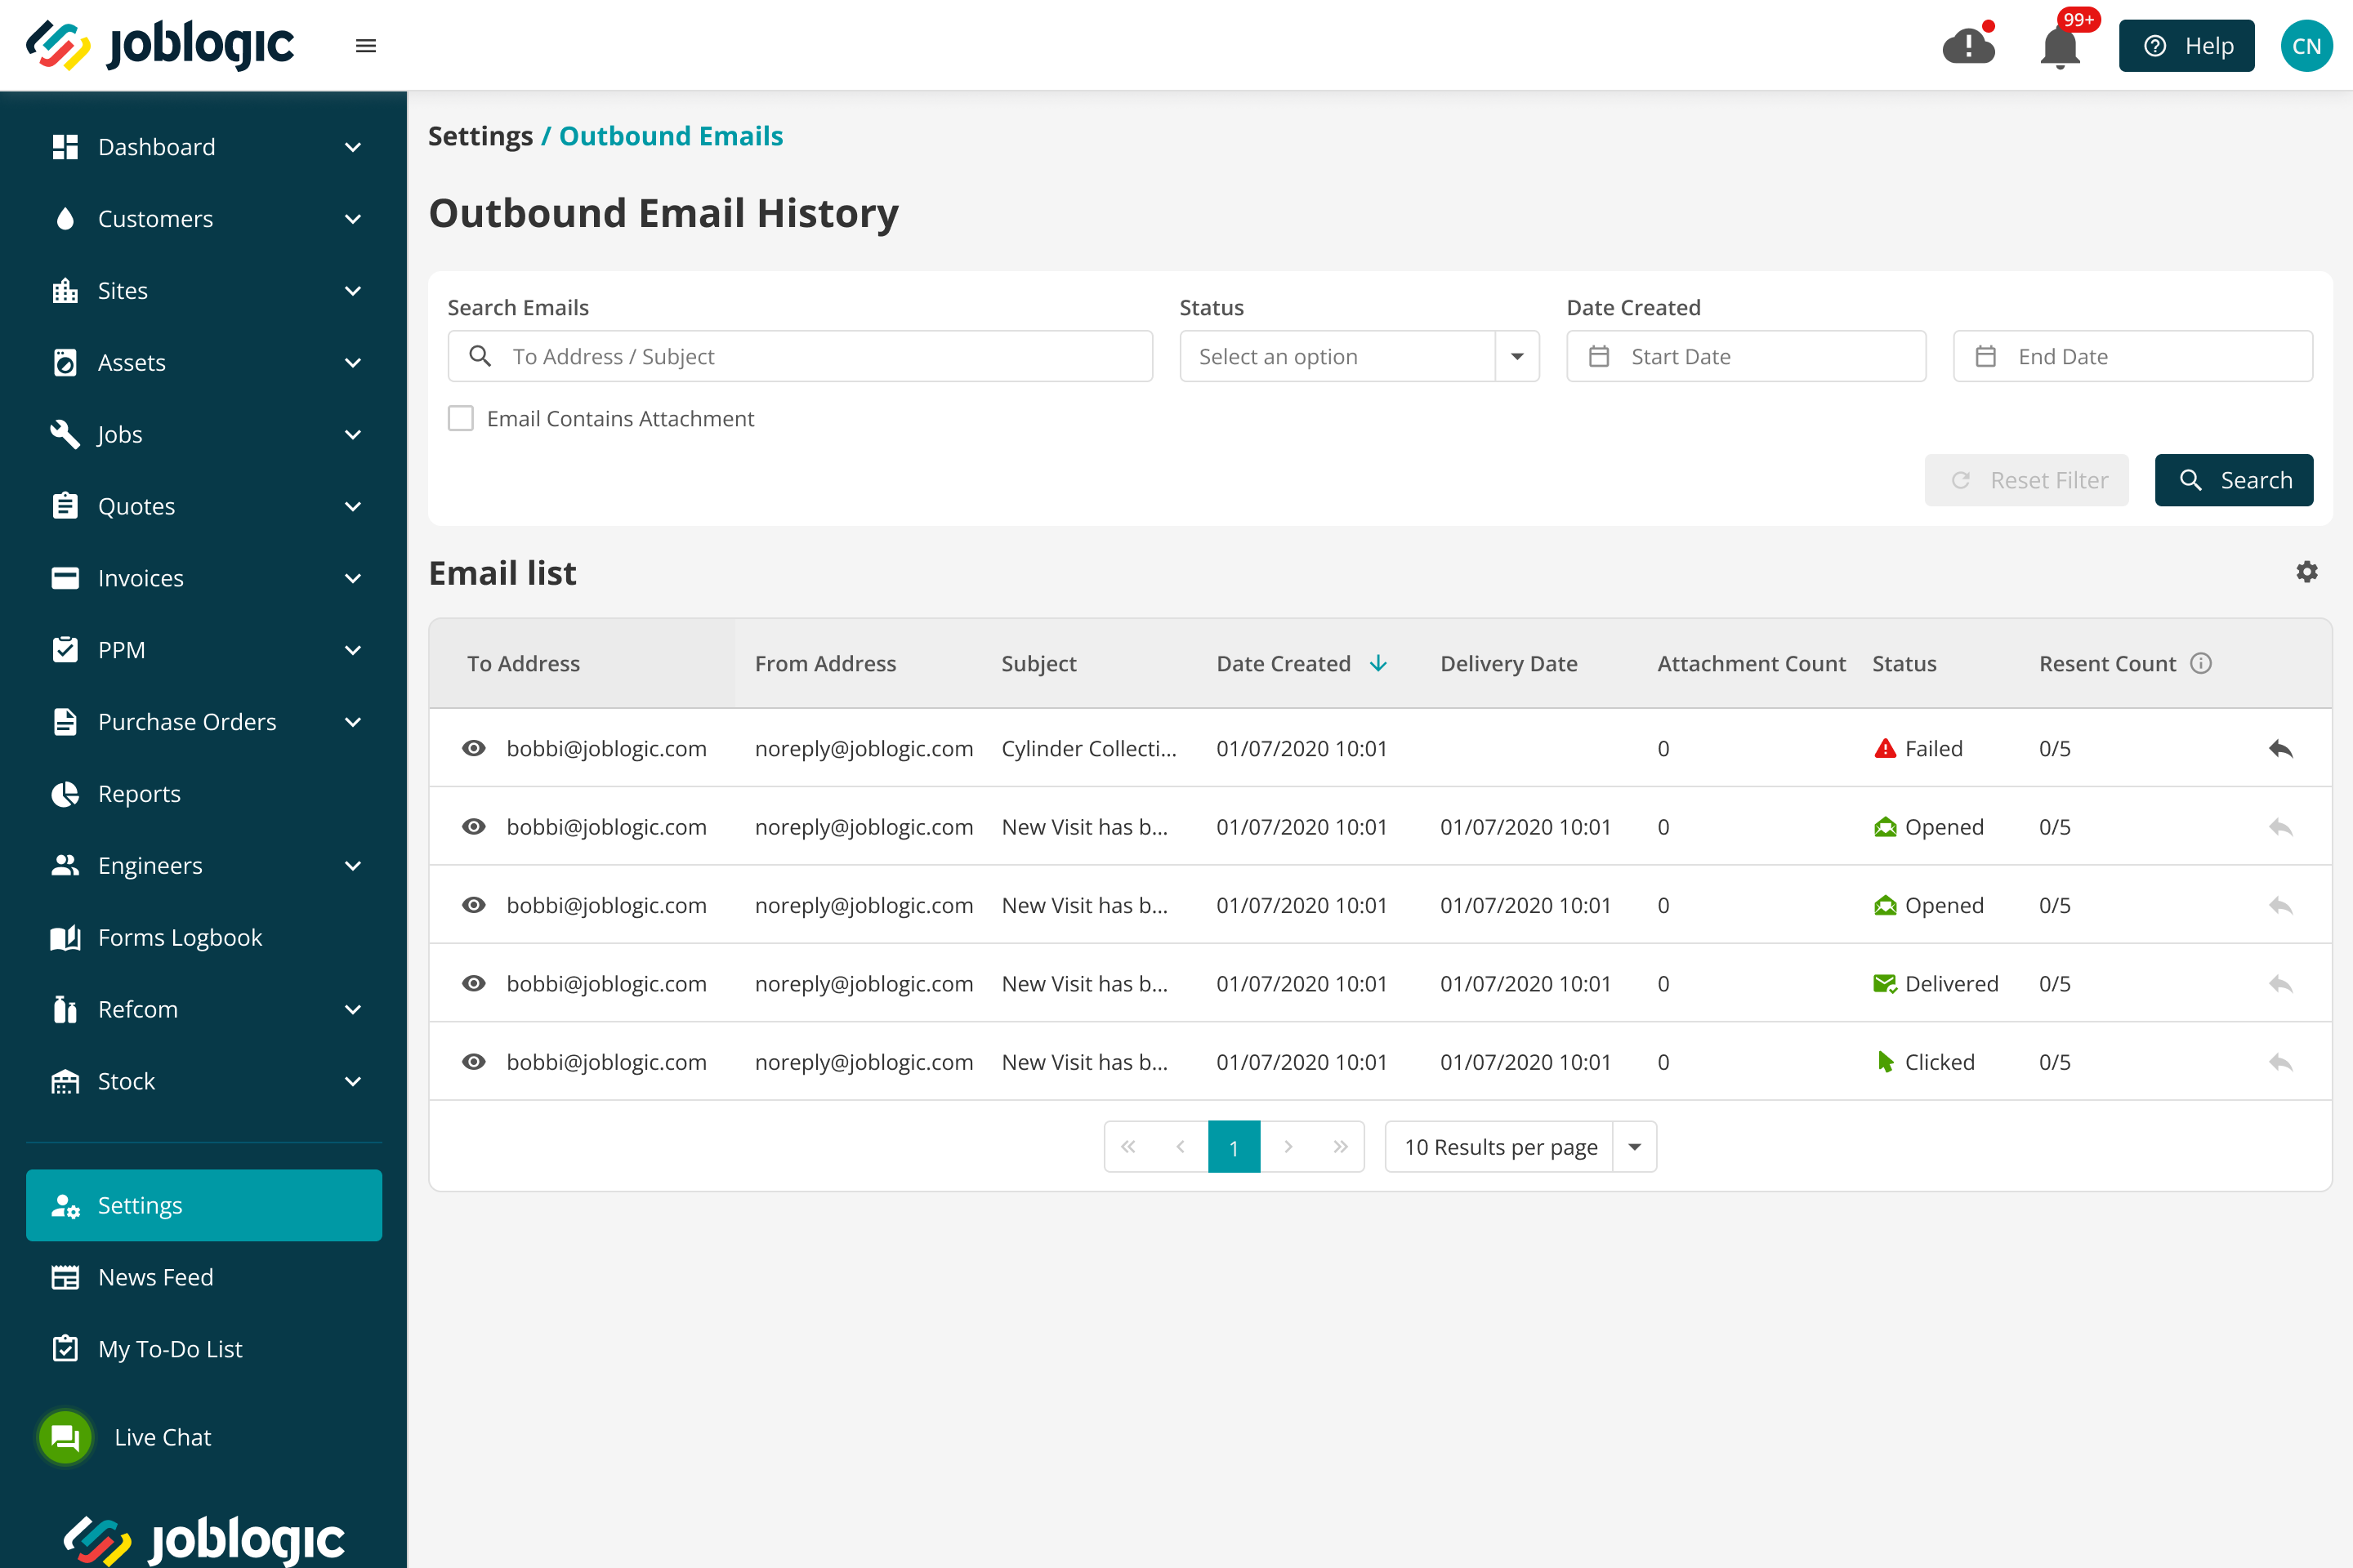Image resolution: width=2353 pixels, height=1568 pixels.
Task: Expand the Jobs menu chevron
Action: tap(352, 435)
